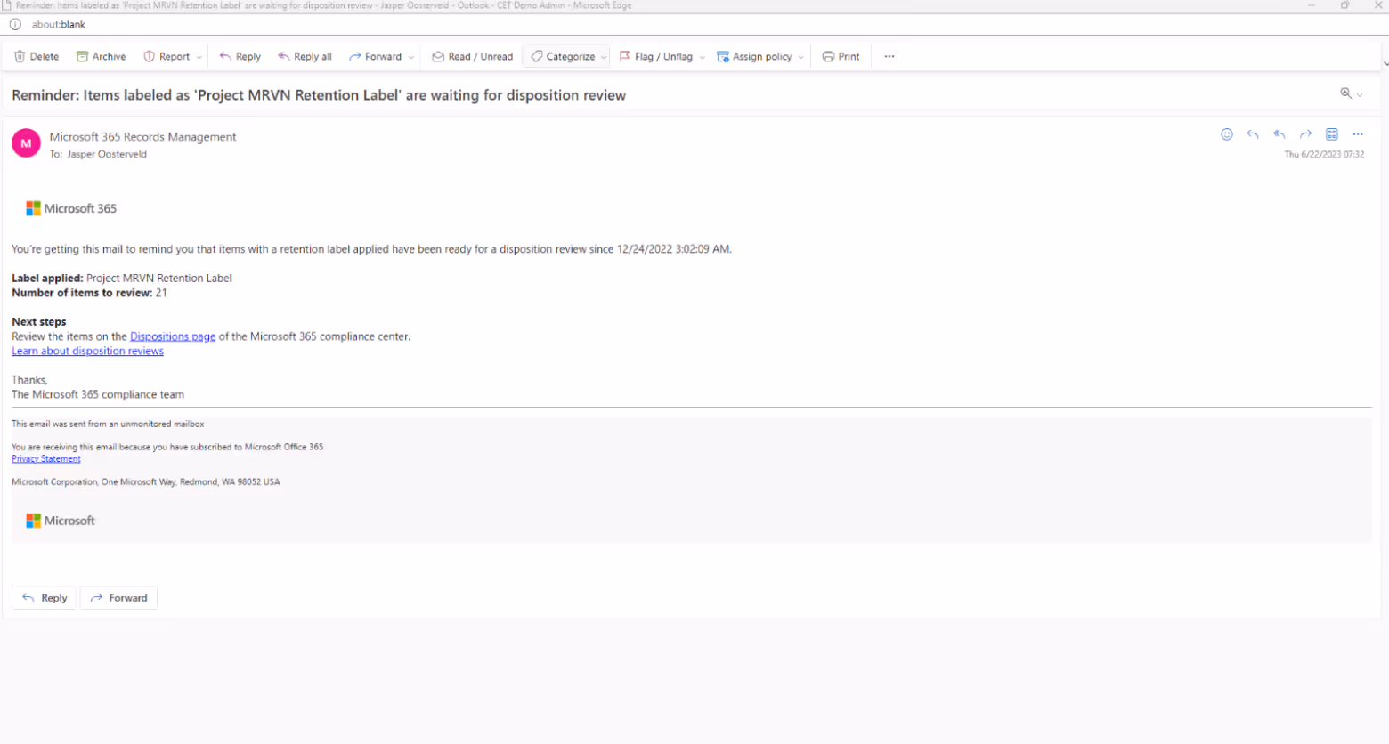The width and height of the screenshot is (1389, 744).
Task: Open the Privacy Statement link
Action: pos(46,459)
